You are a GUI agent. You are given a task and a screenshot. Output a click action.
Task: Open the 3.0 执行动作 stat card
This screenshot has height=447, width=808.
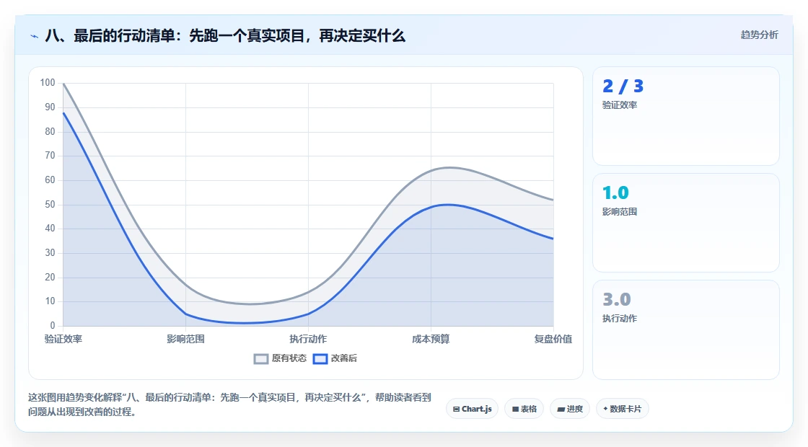[686, 329]
